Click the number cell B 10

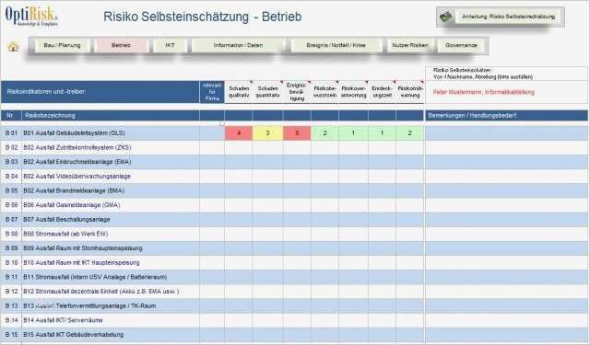(x=11, y=262)
